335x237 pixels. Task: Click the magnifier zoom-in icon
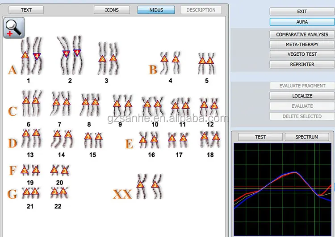tap(14, 28)
